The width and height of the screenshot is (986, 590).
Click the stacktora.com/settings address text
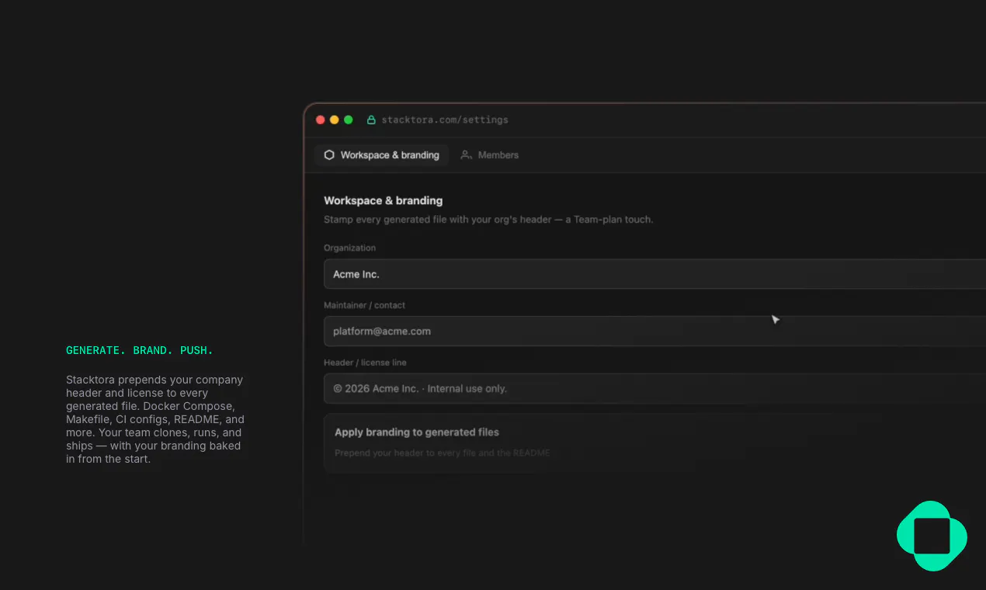[x=445, y=120]
